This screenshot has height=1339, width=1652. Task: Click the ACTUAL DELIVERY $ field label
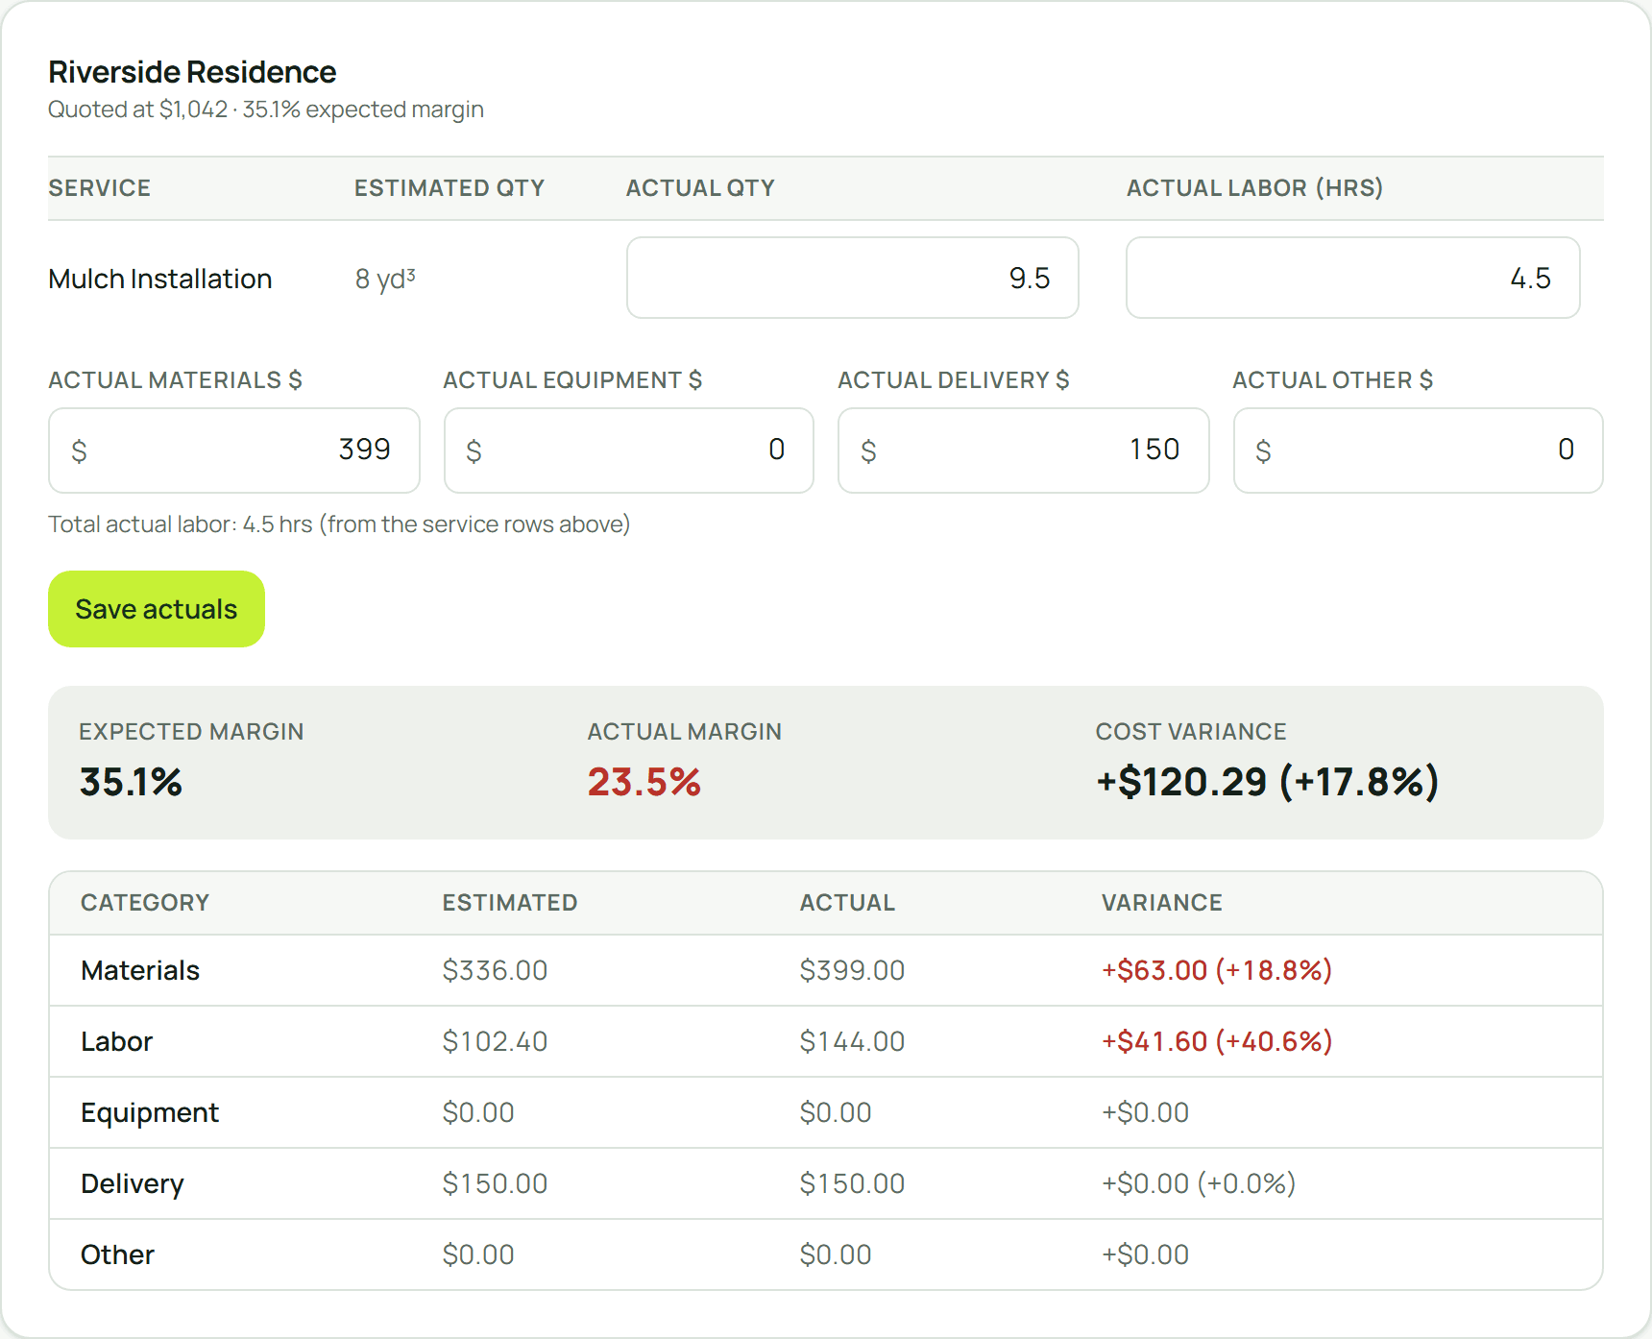click(954, 380)
